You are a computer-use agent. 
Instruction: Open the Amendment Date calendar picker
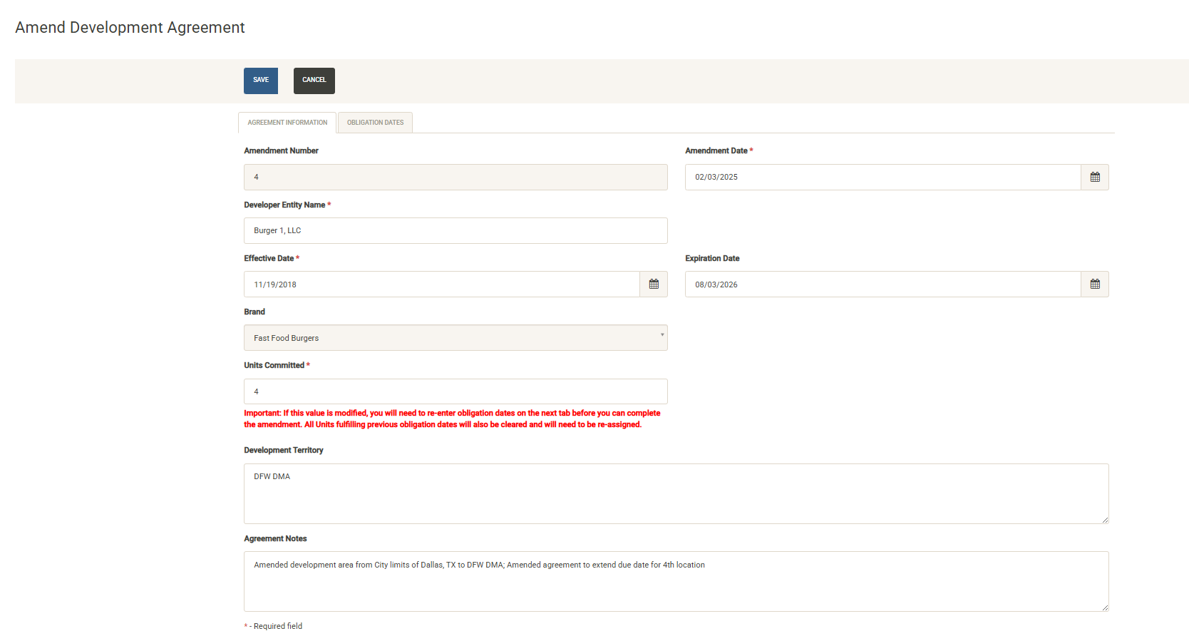coord(1095,178)
